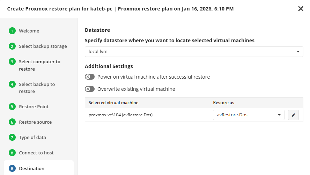Expand the Restore as avRestore.Dos dropdown
310x175 pixels.
[x=249, y=115]
